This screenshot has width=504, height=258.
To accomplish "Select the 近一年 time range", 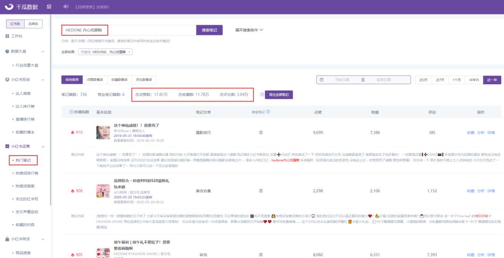I will [492, 80].
